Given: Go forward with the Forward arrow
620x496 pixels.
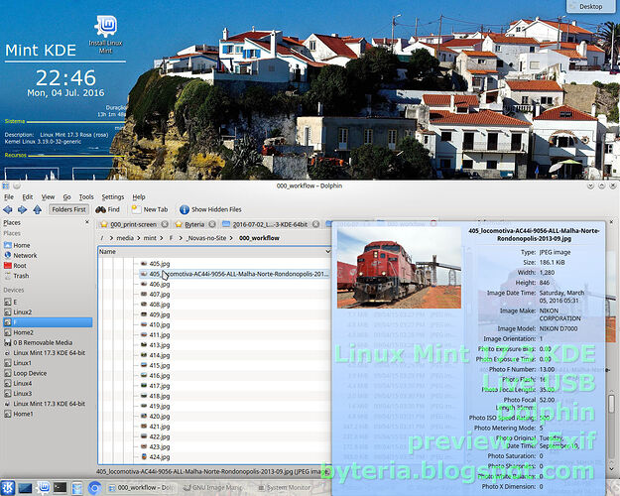Looking at the screenshot, I should 22,209.
